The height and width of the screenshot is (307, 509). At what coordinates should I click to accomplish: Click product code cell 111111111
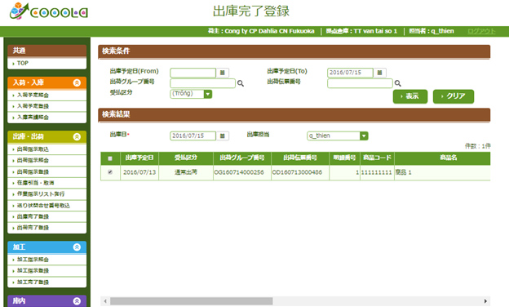point(377,172)
